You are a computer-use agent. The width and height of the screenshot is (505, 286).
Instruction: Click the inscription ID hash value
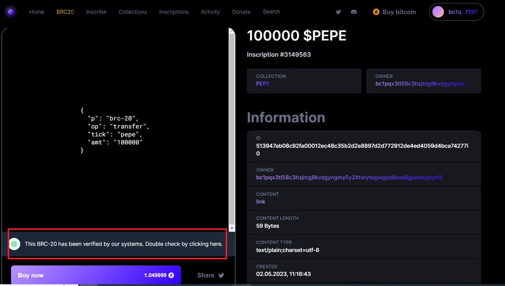click(362, 150)
